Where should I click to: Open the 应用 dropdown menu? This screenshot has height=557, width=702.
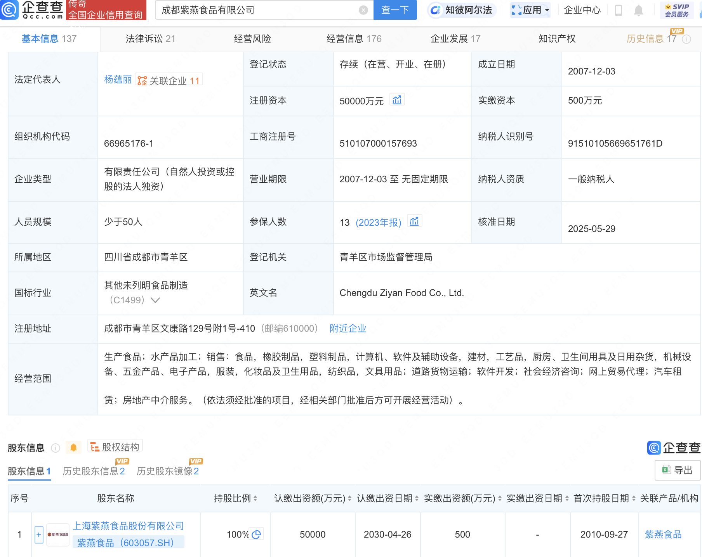(x=531, y=10)
